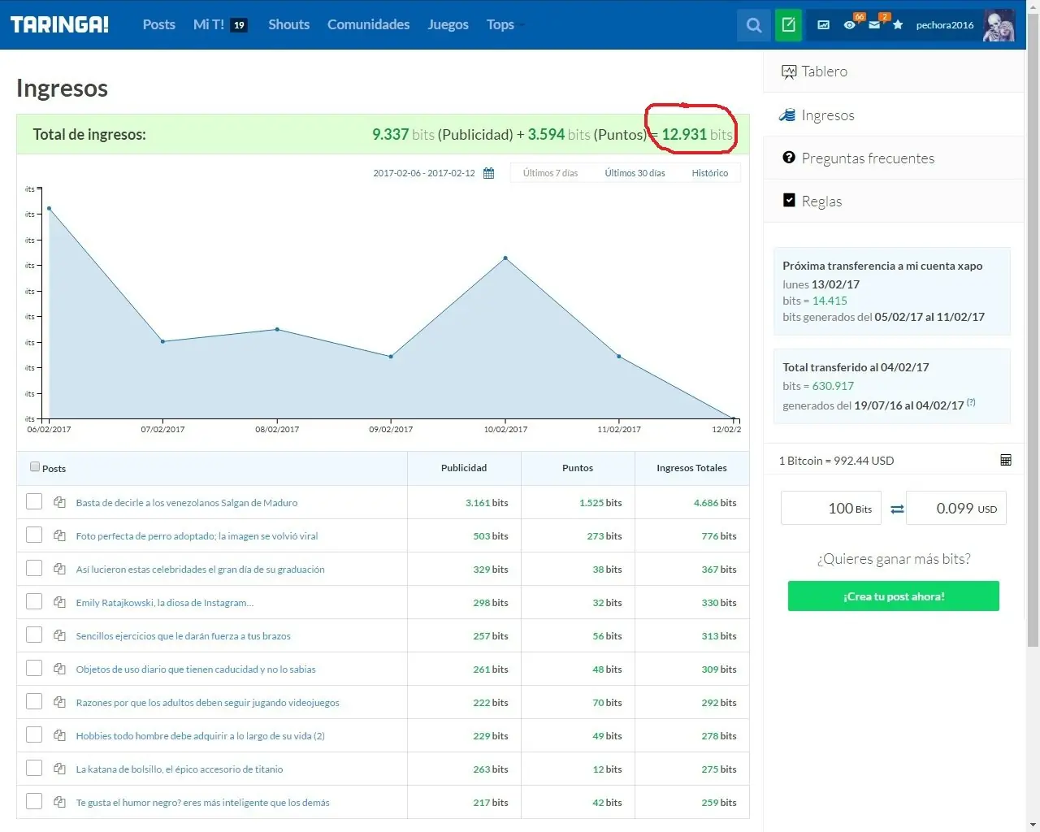Open the perro adoptado post link
This screenshot has height=832, width=1040.
pyautogui.click(x=197, y=536)
